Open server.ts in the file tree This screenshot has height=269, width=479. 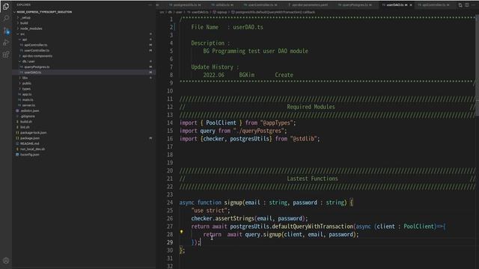[28, 105]
